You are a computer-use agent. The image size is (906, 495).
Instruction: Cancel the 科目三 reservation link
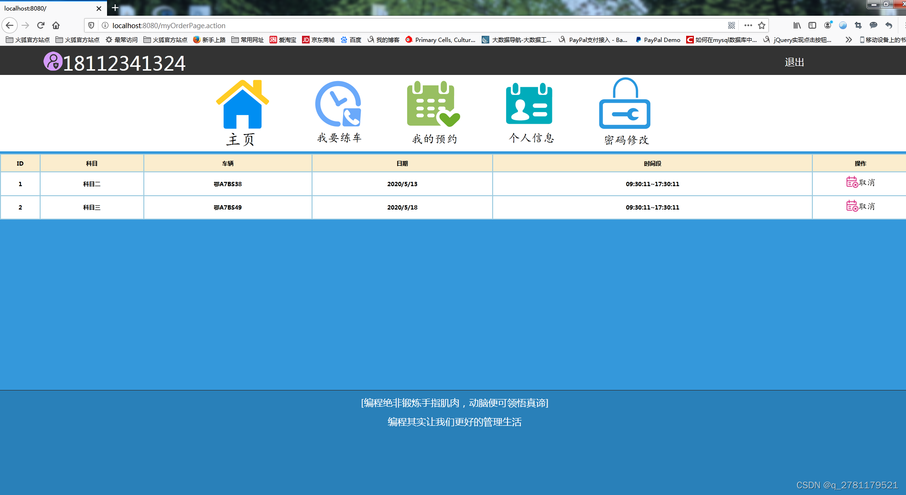866,207
